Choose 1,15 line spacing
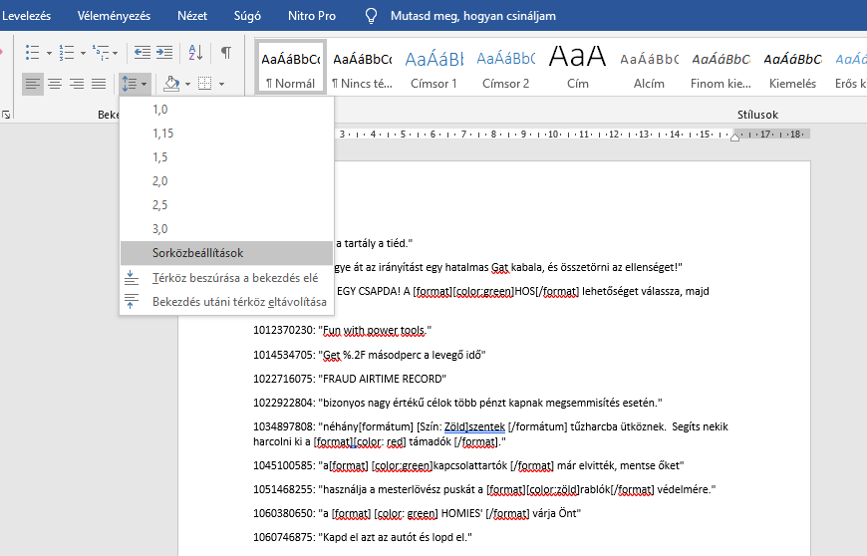The height and width of the screenshot is (556, 867). 226,134
